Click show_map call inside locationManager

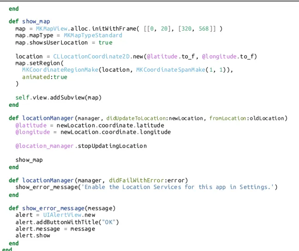click(x=29, y=160)
